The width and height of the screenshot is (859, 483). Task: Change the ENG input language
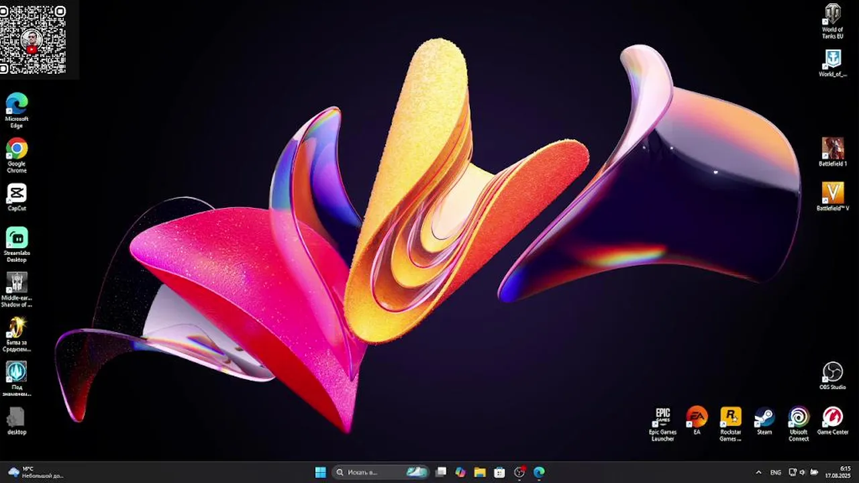(x=776, y=472)
